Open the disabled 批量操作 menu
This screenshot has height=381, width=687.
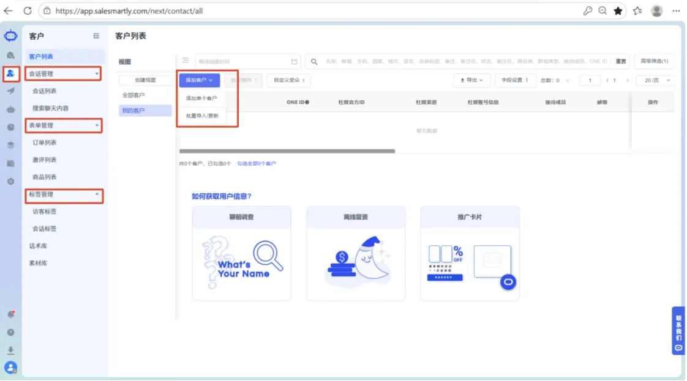[244, 80]
